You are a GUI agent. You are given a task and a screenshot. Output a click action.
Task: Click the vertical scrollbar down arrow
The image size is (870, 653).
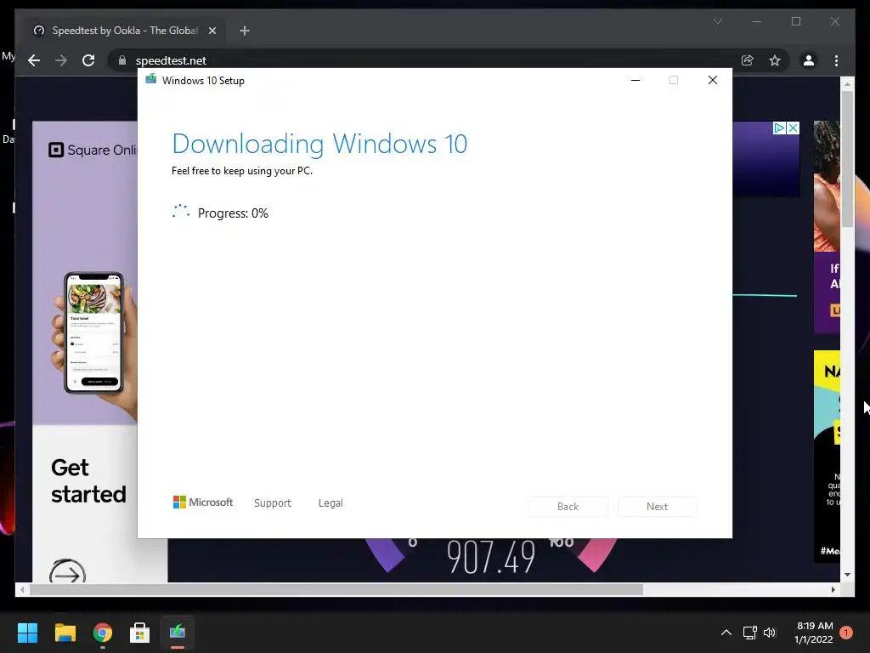847,575
